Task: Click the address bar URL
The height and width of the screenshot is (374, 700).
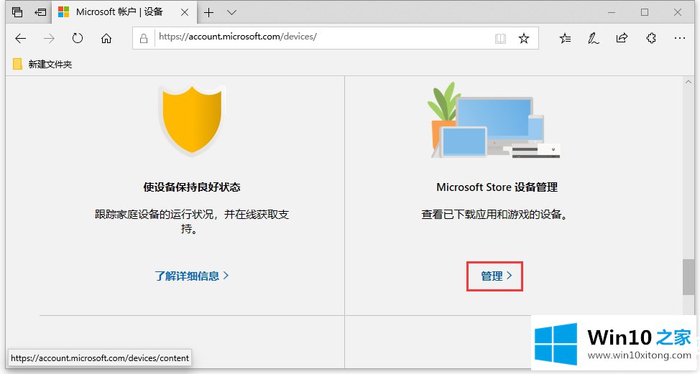Action: click(x=237, y=37)
